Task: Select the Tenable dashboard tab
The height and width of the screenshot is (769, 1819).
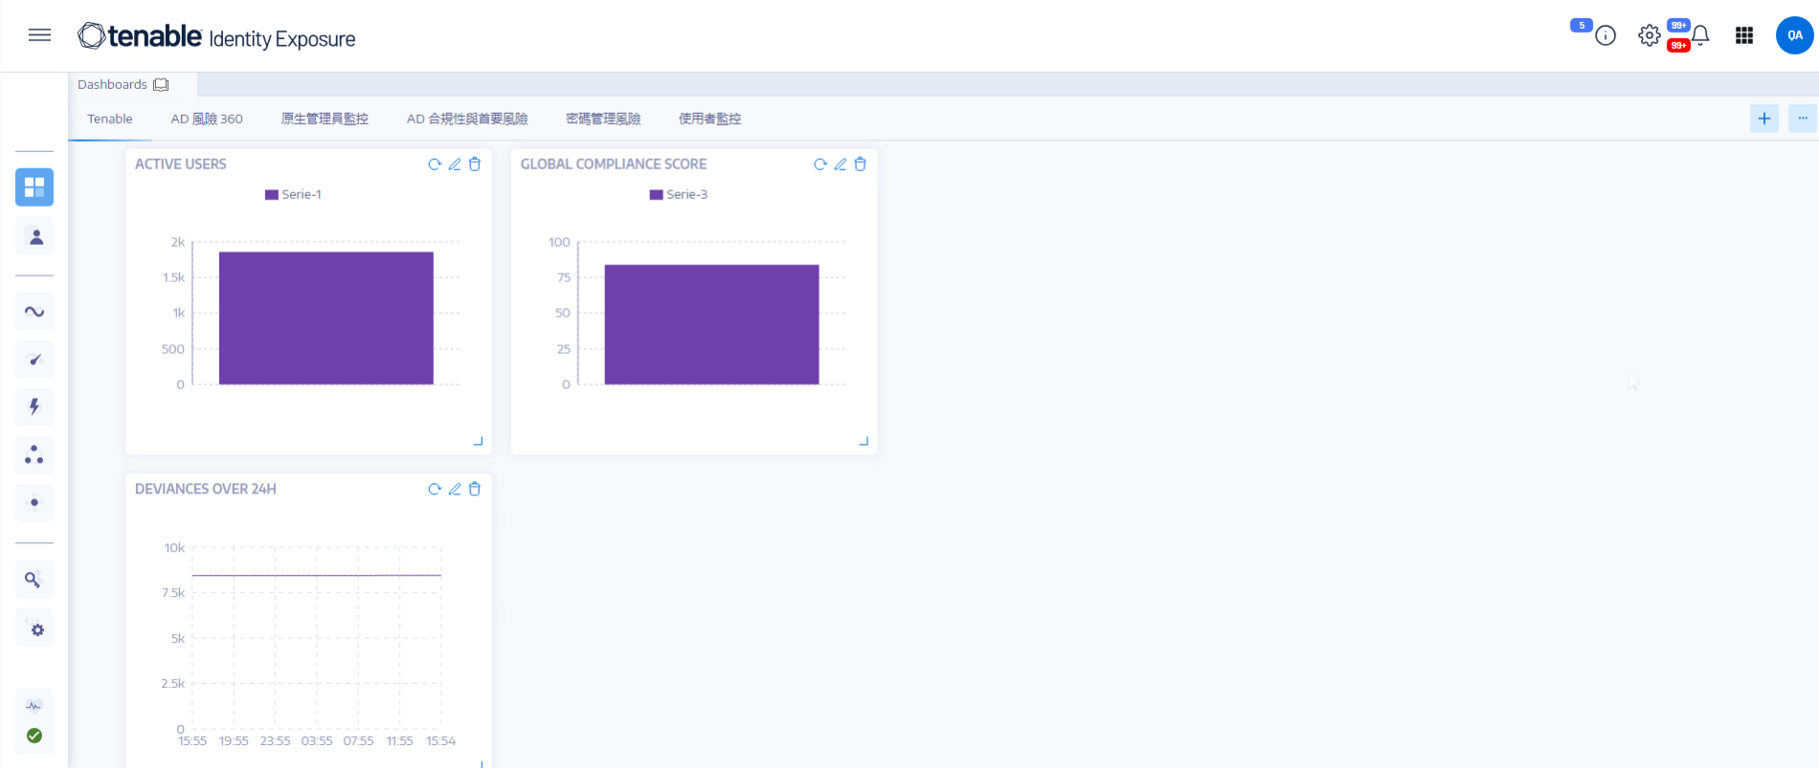Action: coord(110,119)
